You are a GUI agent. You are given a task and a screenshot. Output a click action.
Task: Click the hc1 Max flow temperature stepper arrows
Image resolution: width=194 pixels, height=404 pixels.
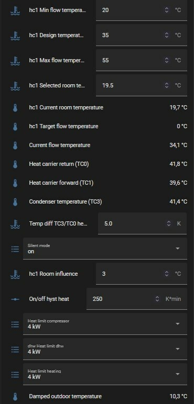coord(167,60)
